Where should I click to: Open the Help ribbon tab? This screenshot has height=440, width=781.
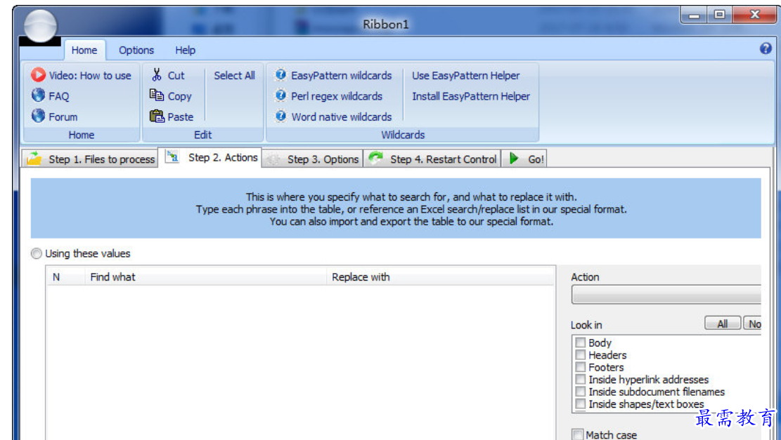[x=185, y=51]
